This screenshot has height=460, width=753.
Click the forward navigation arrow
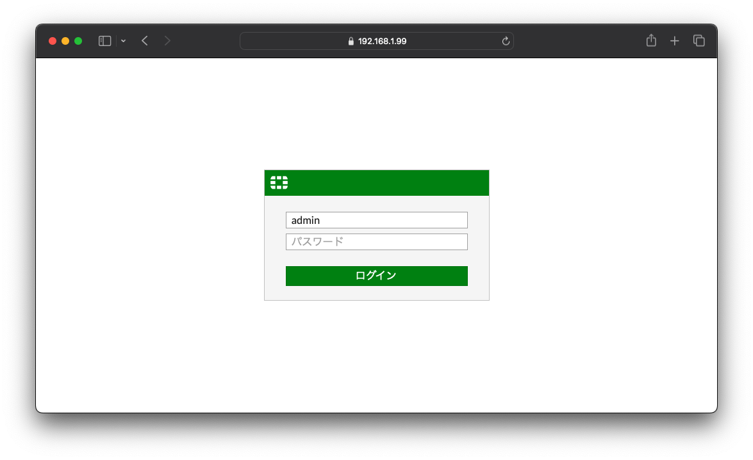click(167, 40)
